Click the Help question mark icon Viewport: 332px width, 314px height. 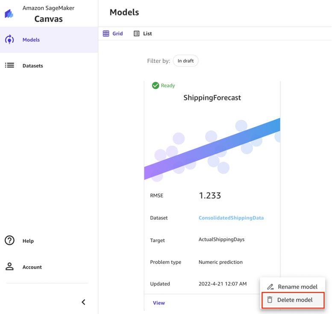[x=9, y=241]
